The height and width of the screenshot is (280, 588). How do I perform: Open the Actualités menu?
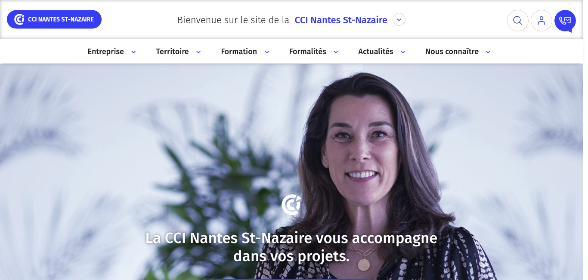pyautogui.click(x=375, y=52)
